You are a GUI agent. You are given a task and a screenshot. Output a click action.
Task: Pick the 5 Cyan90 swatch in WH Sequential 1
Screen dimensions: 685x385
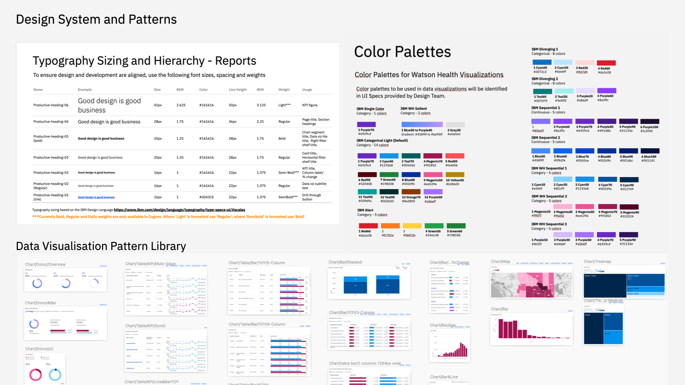629,180
